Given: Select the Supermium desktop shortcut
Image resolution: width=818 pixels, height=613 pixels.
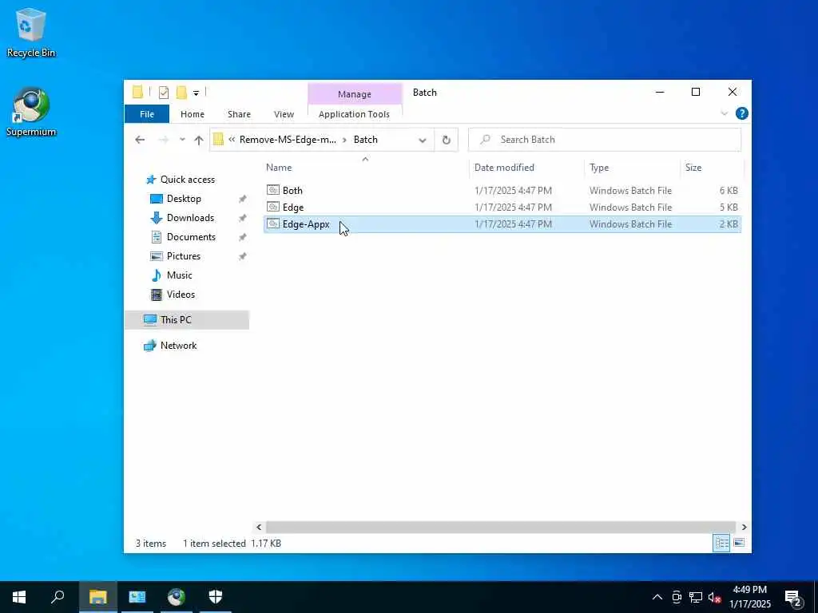Looking at the screenshot, I should pos(31,112).
